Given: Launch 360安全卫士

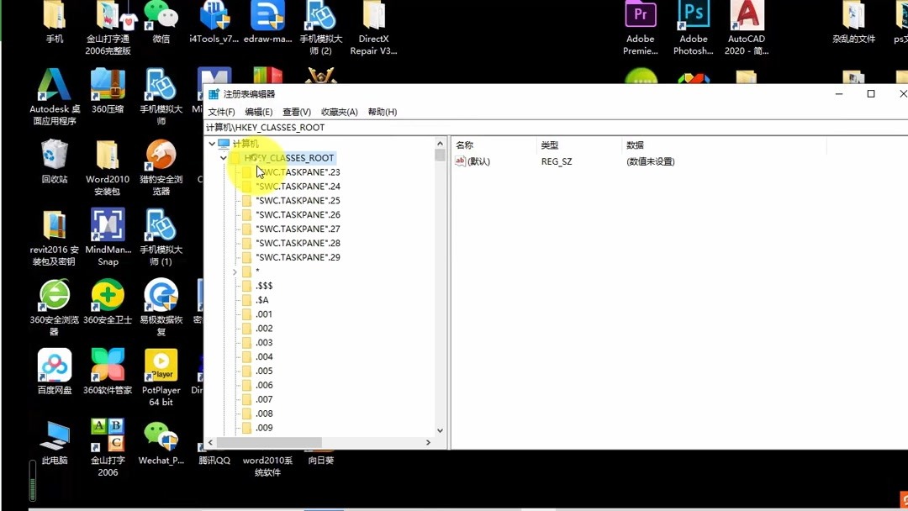Looking at the screenshot, I should pos(107,298).
